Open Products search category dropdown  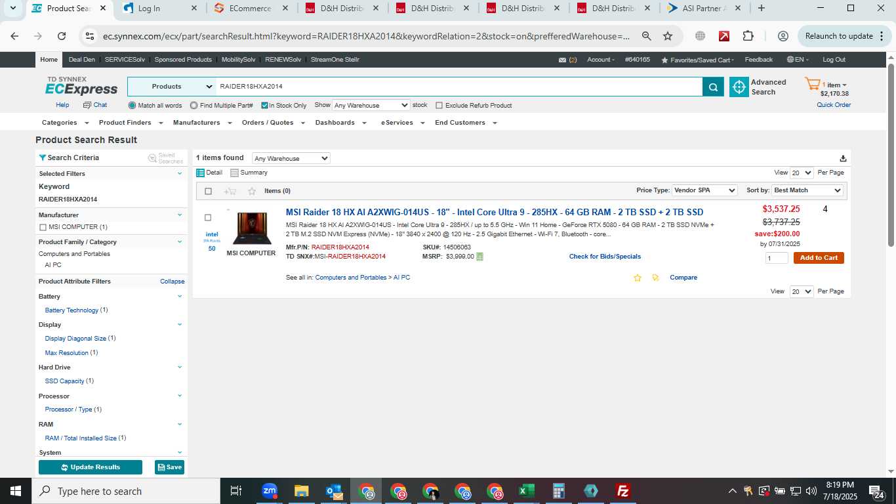click(172, 87)
